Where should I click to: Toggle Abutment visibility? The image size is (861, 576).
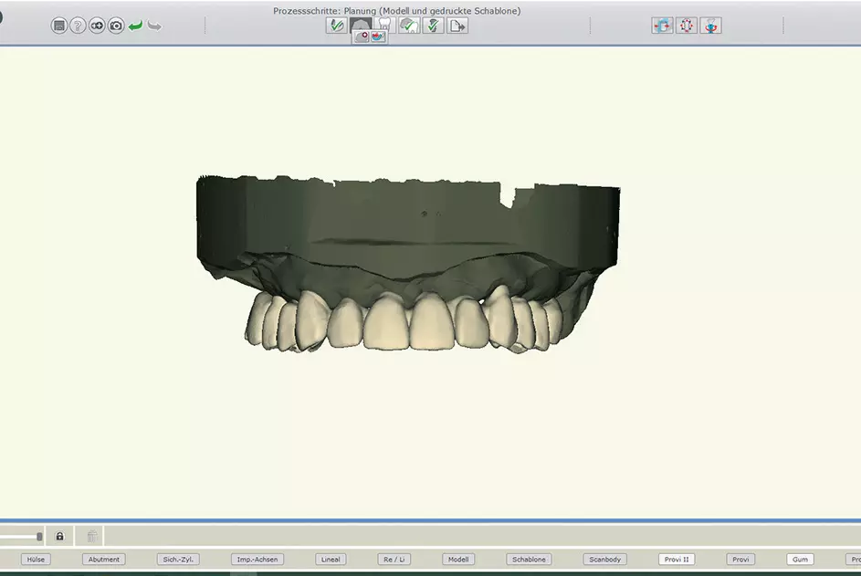point(104,559)
